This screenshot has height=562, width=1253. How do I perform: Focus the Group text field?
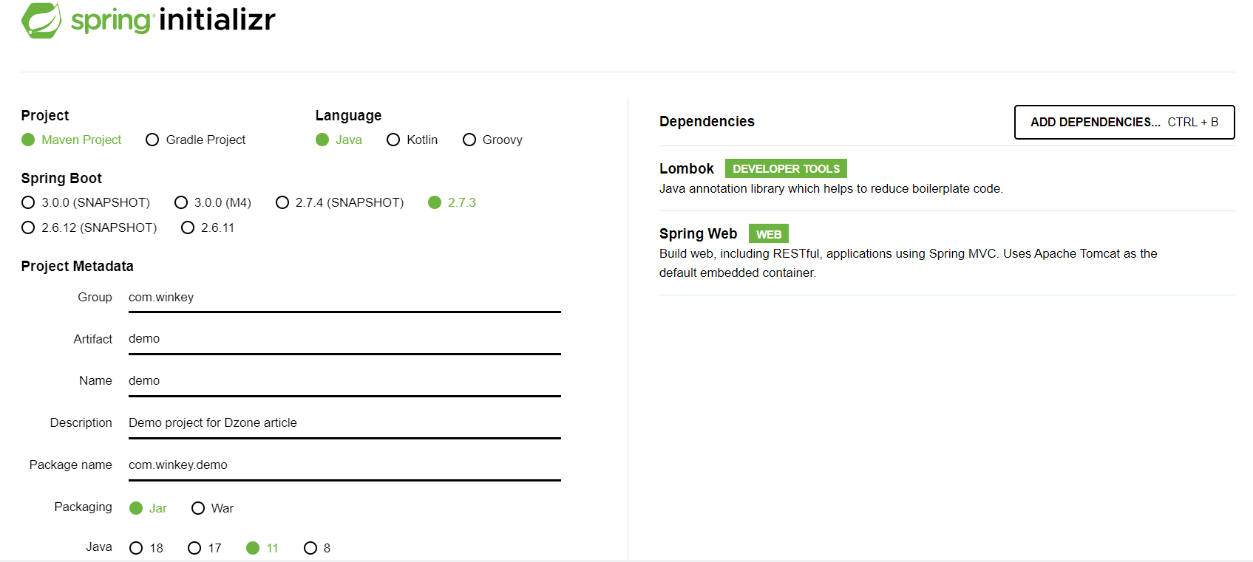click(344, 298)
